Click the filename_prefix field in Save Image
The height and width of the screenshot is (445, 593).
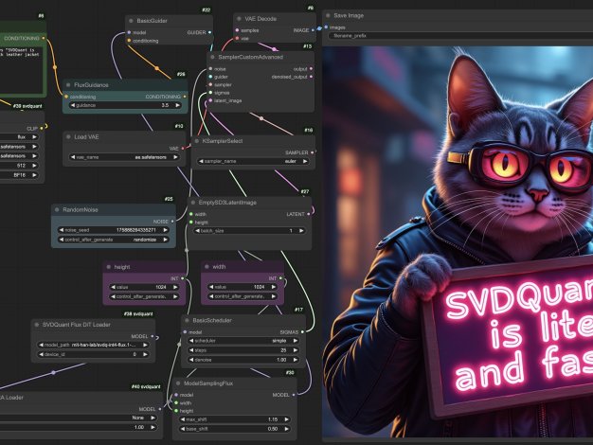click(x=460, y=36)
